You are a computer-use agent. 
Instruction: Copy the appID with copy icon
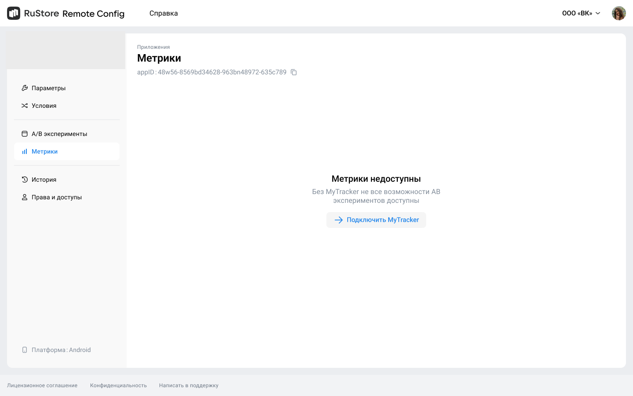tap(294, 72)
